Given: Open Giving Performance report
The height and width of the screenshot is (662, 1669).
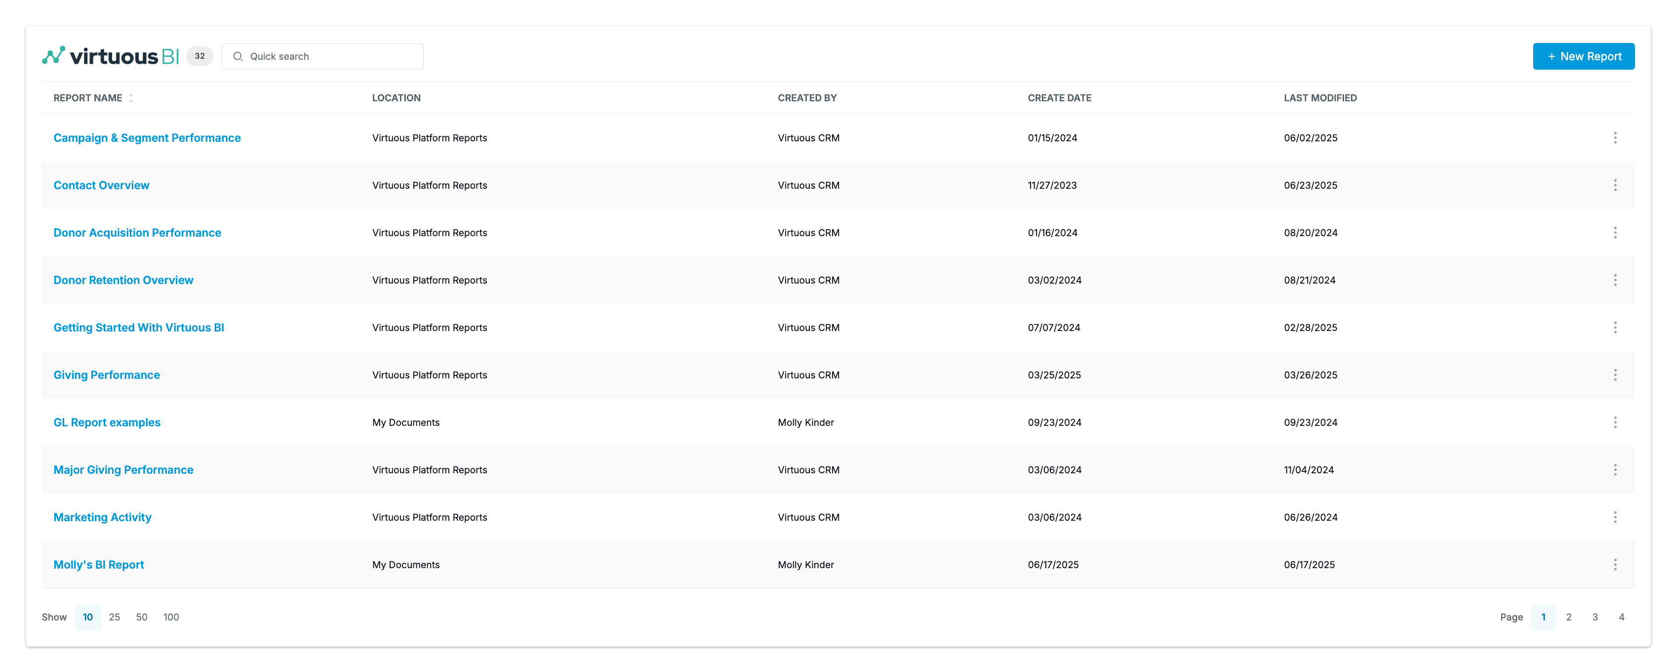Looking at the screenshot, I should pos(106,375).
